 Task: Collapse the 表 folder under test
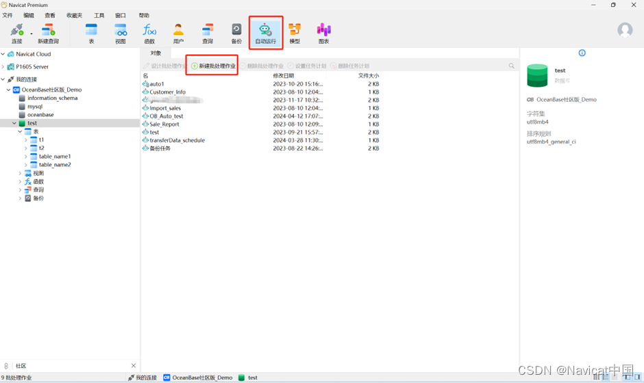(20, 131)
